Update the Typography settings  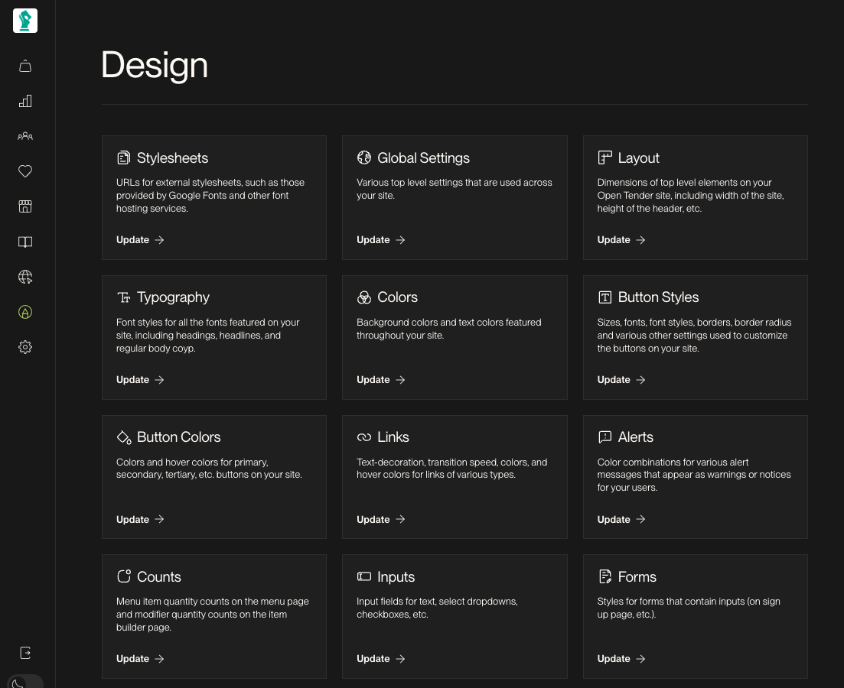click(x=140, y=380)
